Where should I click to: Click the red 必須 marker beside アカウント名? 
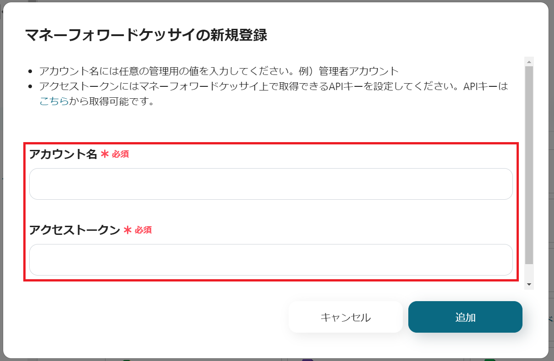pos(121,154)
